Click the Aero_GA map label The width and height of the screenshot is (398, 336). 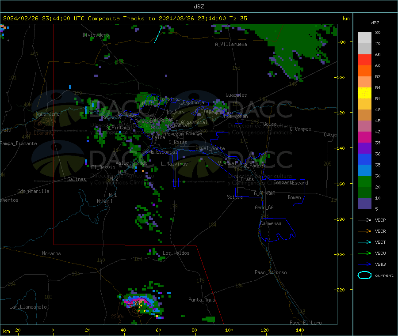[264, 208]
